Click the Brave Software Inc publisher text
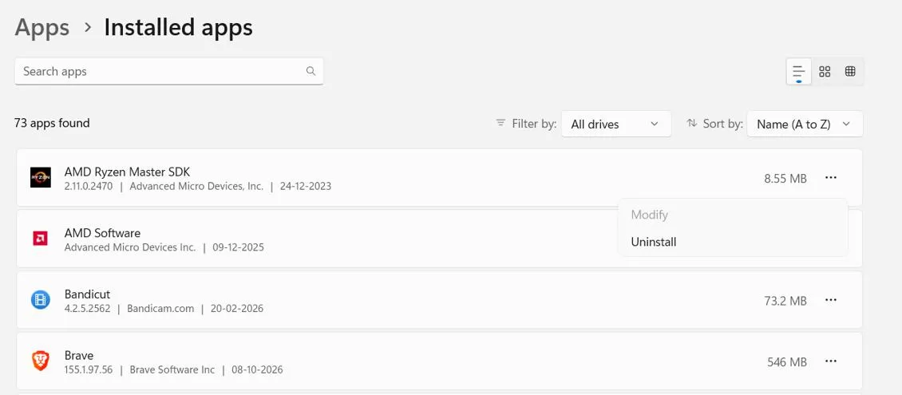Image resolution: width=902 pixels, height=395 pixels. 172,369
